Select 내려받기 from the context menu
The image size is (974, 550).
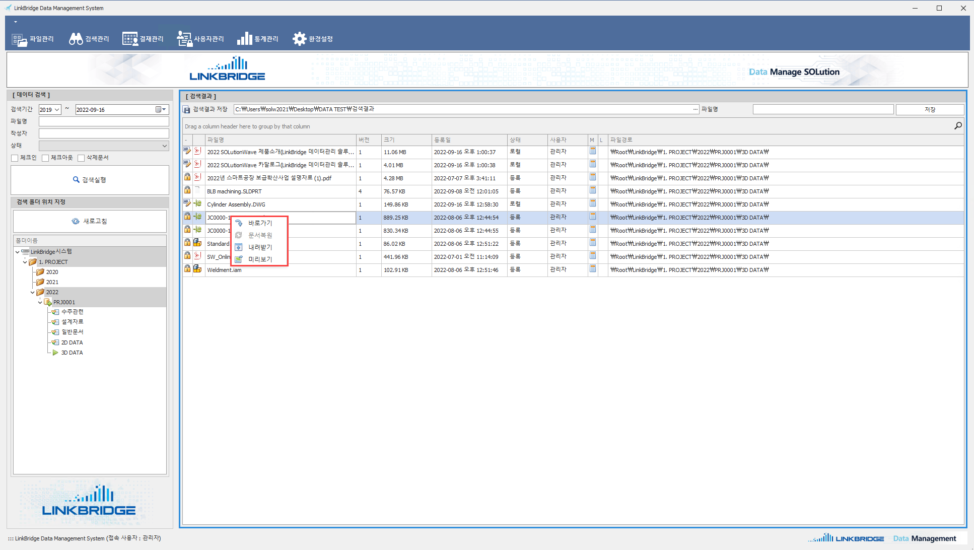[260, 247]
